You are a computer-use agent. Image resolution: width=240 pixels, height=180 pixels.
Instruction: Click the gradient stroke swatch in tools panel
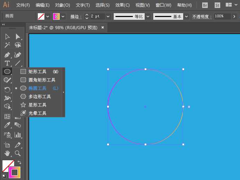pos(15,172)
